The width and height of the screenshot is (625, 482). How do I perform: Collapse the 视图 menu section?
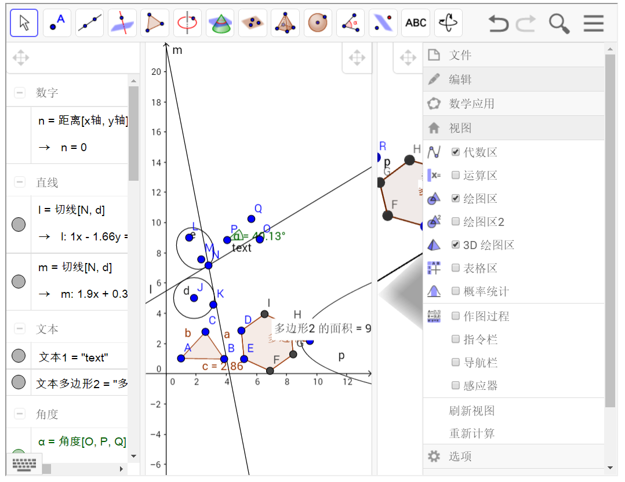[514, 128]
